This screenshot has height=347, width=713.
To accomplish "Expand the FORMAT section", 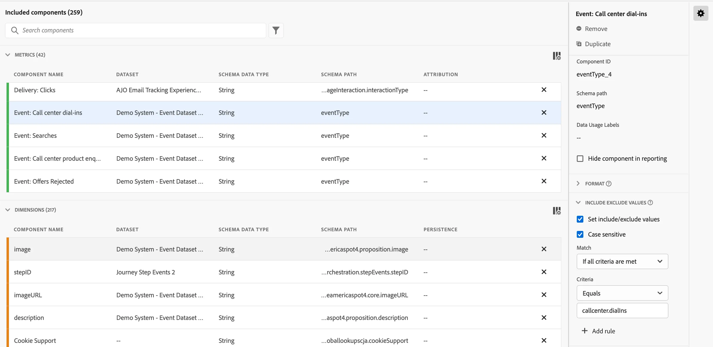I will point(578,184).
